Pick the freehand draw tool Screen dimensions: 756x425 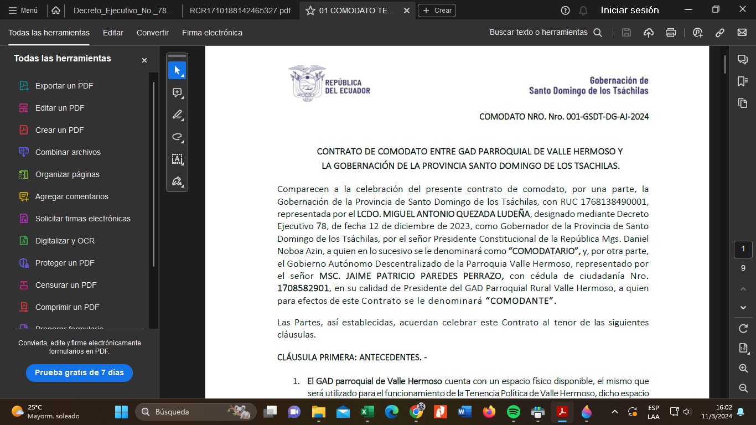coord(177,137)
